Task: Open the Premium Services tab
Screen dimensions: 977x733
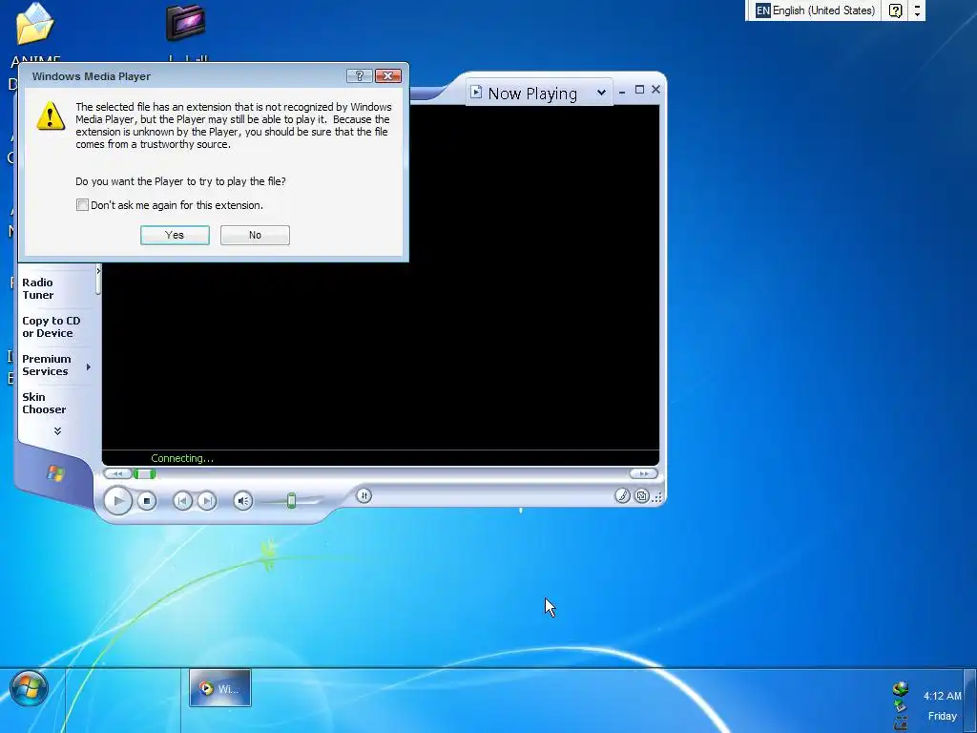Action: click(x=47, y=365)
